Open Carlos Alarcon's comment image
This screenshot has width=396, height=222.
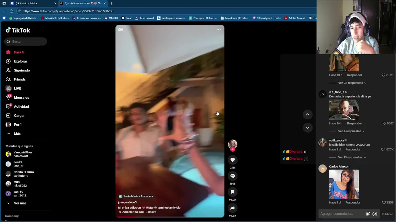tap(344, 184)
